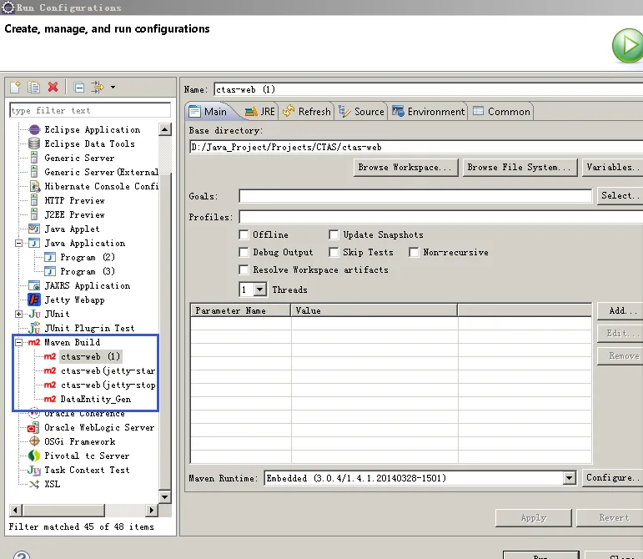The height and width of the screenshot is (559, 643).
Task: Select the Generic Server icon
Action: coord(34,158)
